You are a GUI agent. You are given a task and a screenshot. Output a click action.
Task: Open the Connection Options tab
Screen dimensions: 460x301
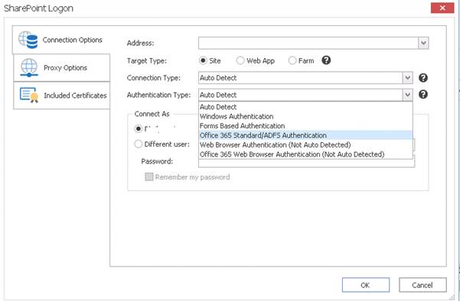61,40
